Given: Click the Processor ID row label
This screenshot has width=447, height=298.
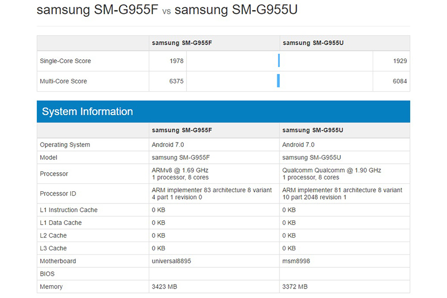Looking at the screenshot, I should (x=58, y=193).
